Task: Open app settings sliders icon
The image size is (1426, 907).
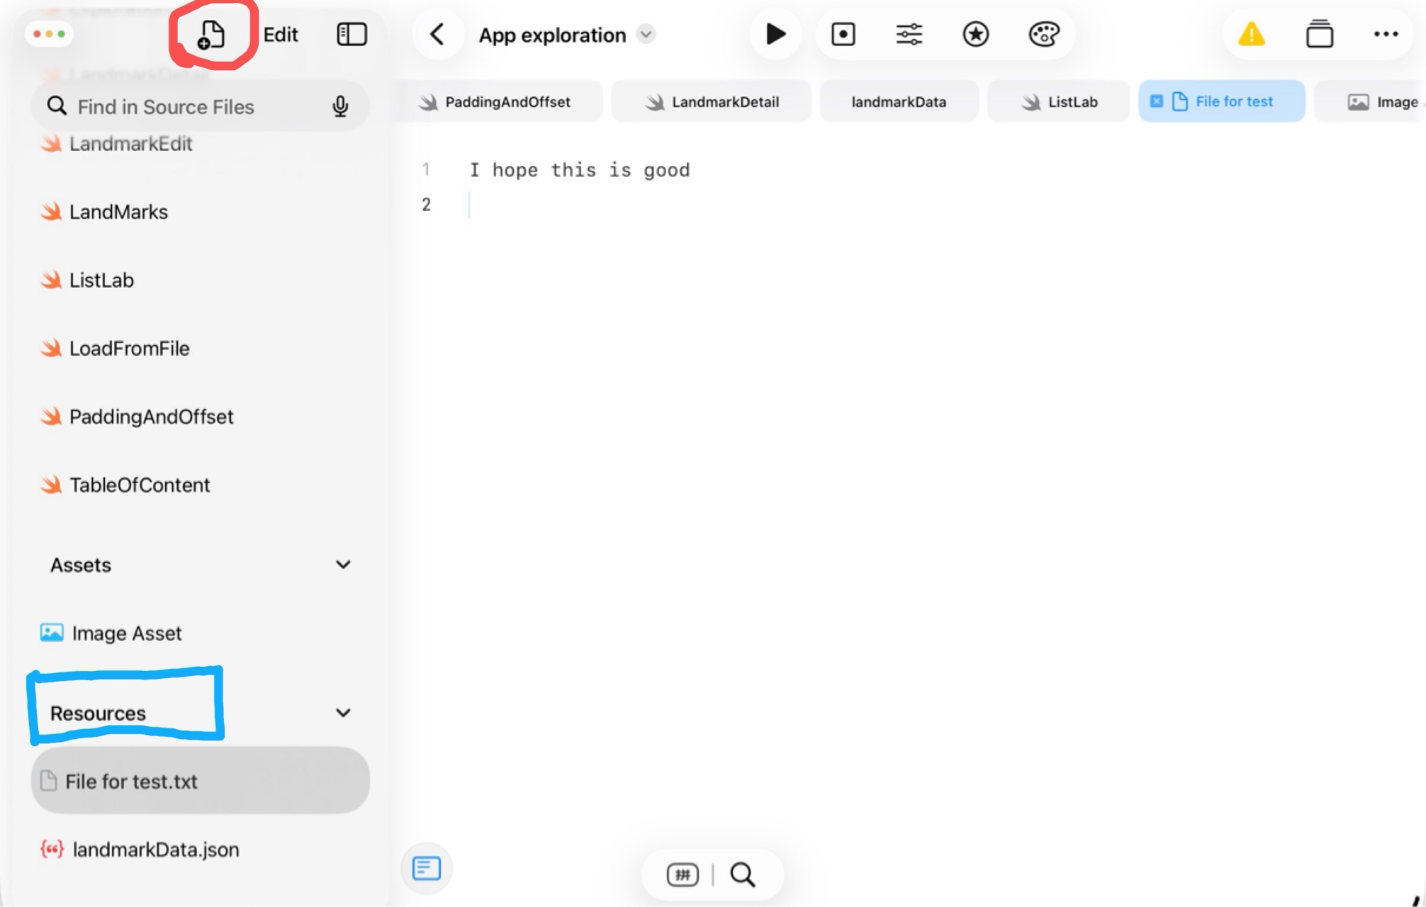Action: pos(909,34)
